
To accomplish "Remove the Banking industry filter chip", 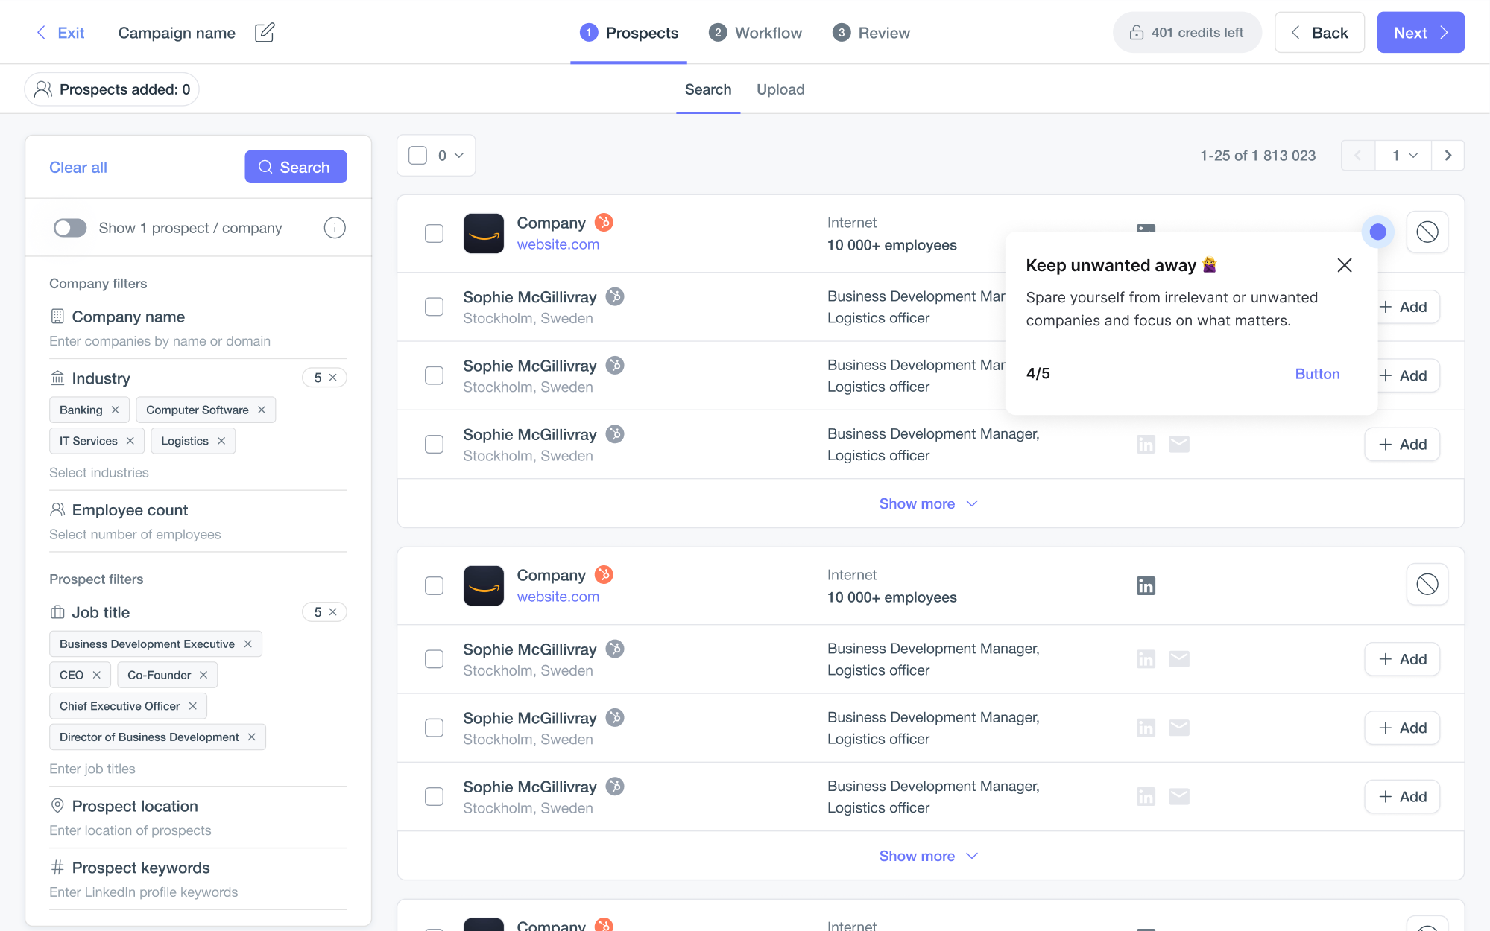I will (115, 410).
